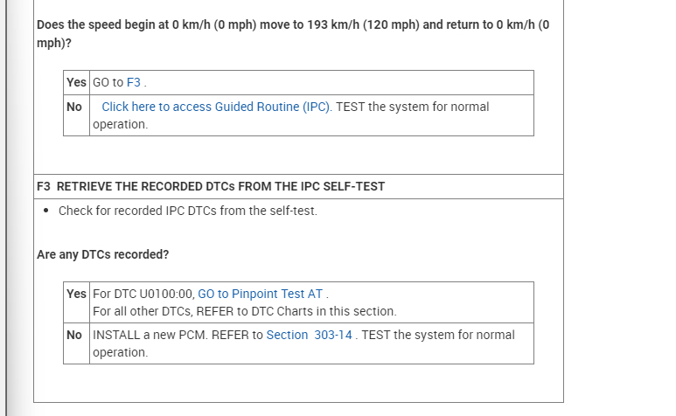The image size is (676, 416).
Task: Click the bullet text about checking recorded IPC DTCs
Action: [187, 211]
